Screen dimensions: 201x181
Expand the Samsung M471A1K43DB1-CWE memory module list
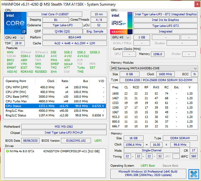click(154, 68)
